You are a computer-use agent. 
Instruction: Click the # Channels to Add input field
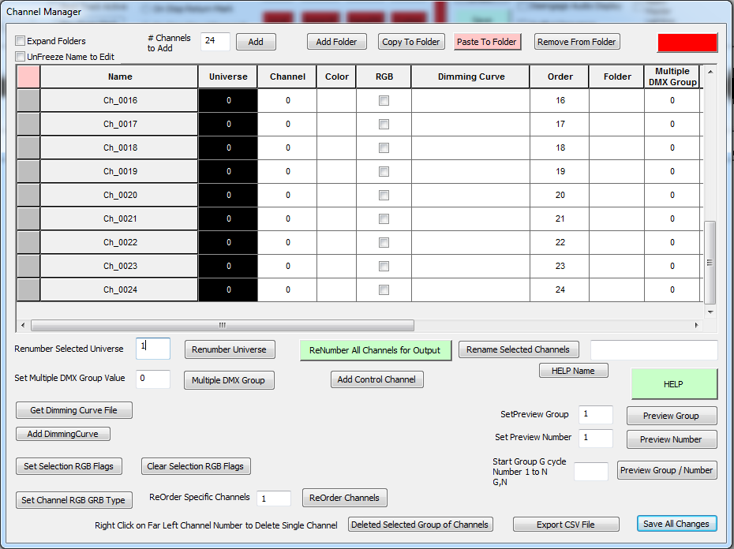tap(215, 42)
